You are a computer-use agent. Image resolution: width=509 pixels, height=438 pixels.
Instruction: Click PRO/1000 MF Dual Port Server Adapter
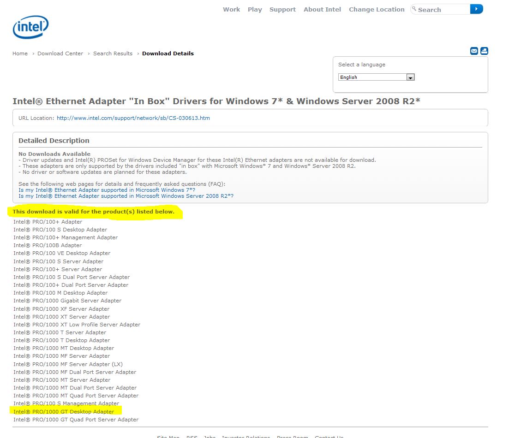pos(75,372)
